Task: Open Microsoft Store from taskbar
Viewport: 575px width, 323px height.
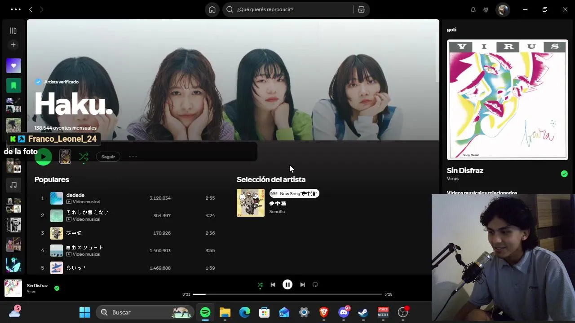Action: pos(265,312)
